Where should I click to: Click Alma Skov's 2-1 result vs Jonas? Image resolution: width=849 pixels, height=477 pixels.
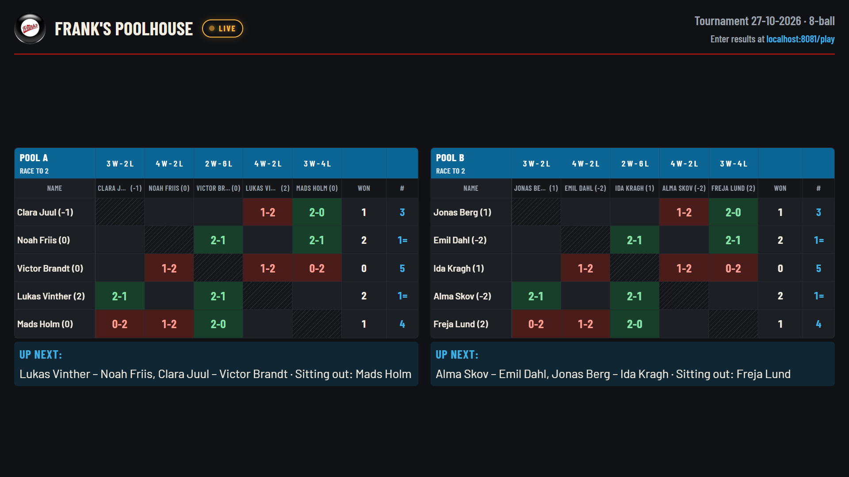point(536,296)
